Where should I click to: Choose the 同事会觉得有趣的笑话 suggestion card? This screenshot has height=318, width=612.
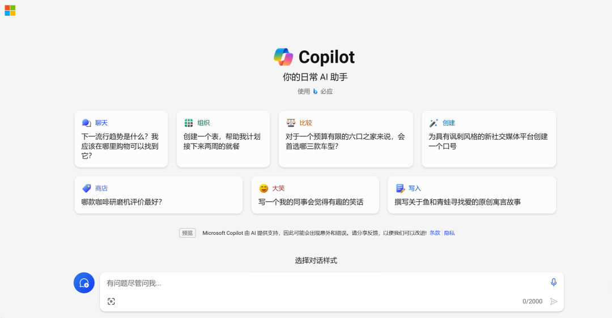315,195
